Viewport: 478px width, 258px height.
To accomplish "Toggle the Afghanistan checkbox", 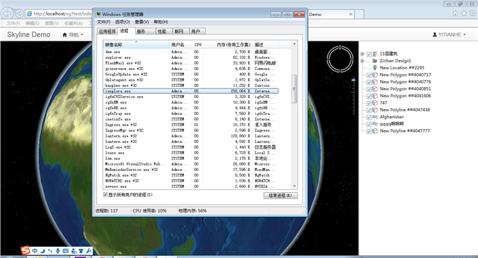I will click(x=369, y=117).
